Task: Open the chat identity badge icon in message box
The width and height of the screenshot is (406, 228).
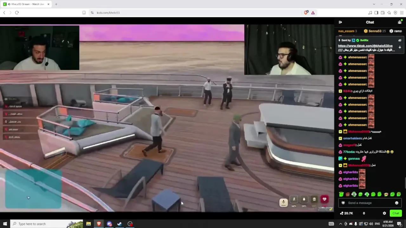Action: point(343,203)
